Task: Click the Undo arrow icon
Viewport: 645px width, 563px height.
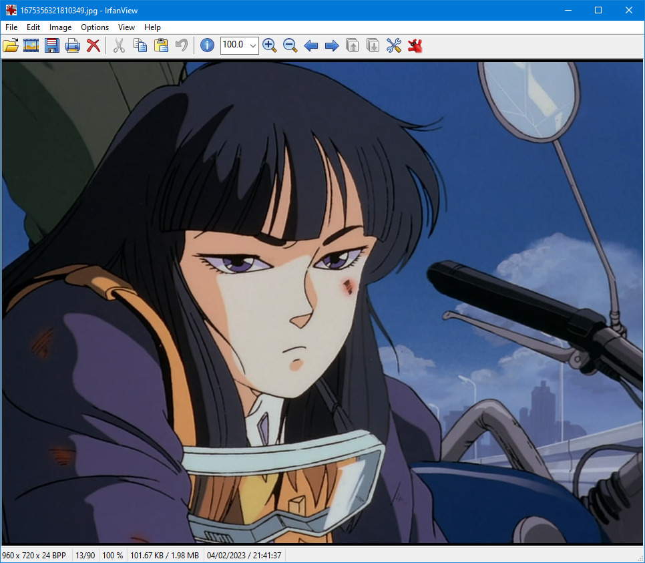Action: [x=182, y=45]
